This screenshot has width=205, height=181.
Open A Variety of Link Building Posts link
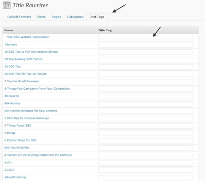(x=38, y=155)
